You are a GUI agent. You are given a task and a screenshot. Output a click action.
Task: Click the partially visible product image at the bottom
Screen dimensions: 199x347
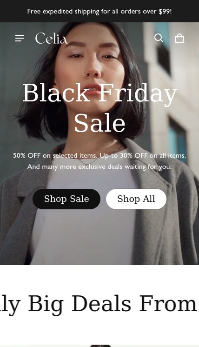point(100,346)
